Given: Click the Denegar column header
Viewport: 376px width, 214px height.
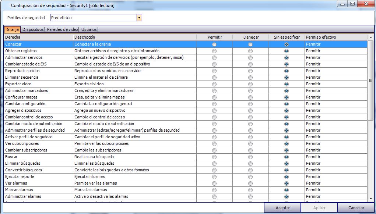Looking at the screenshot, I should coord(250,38).
